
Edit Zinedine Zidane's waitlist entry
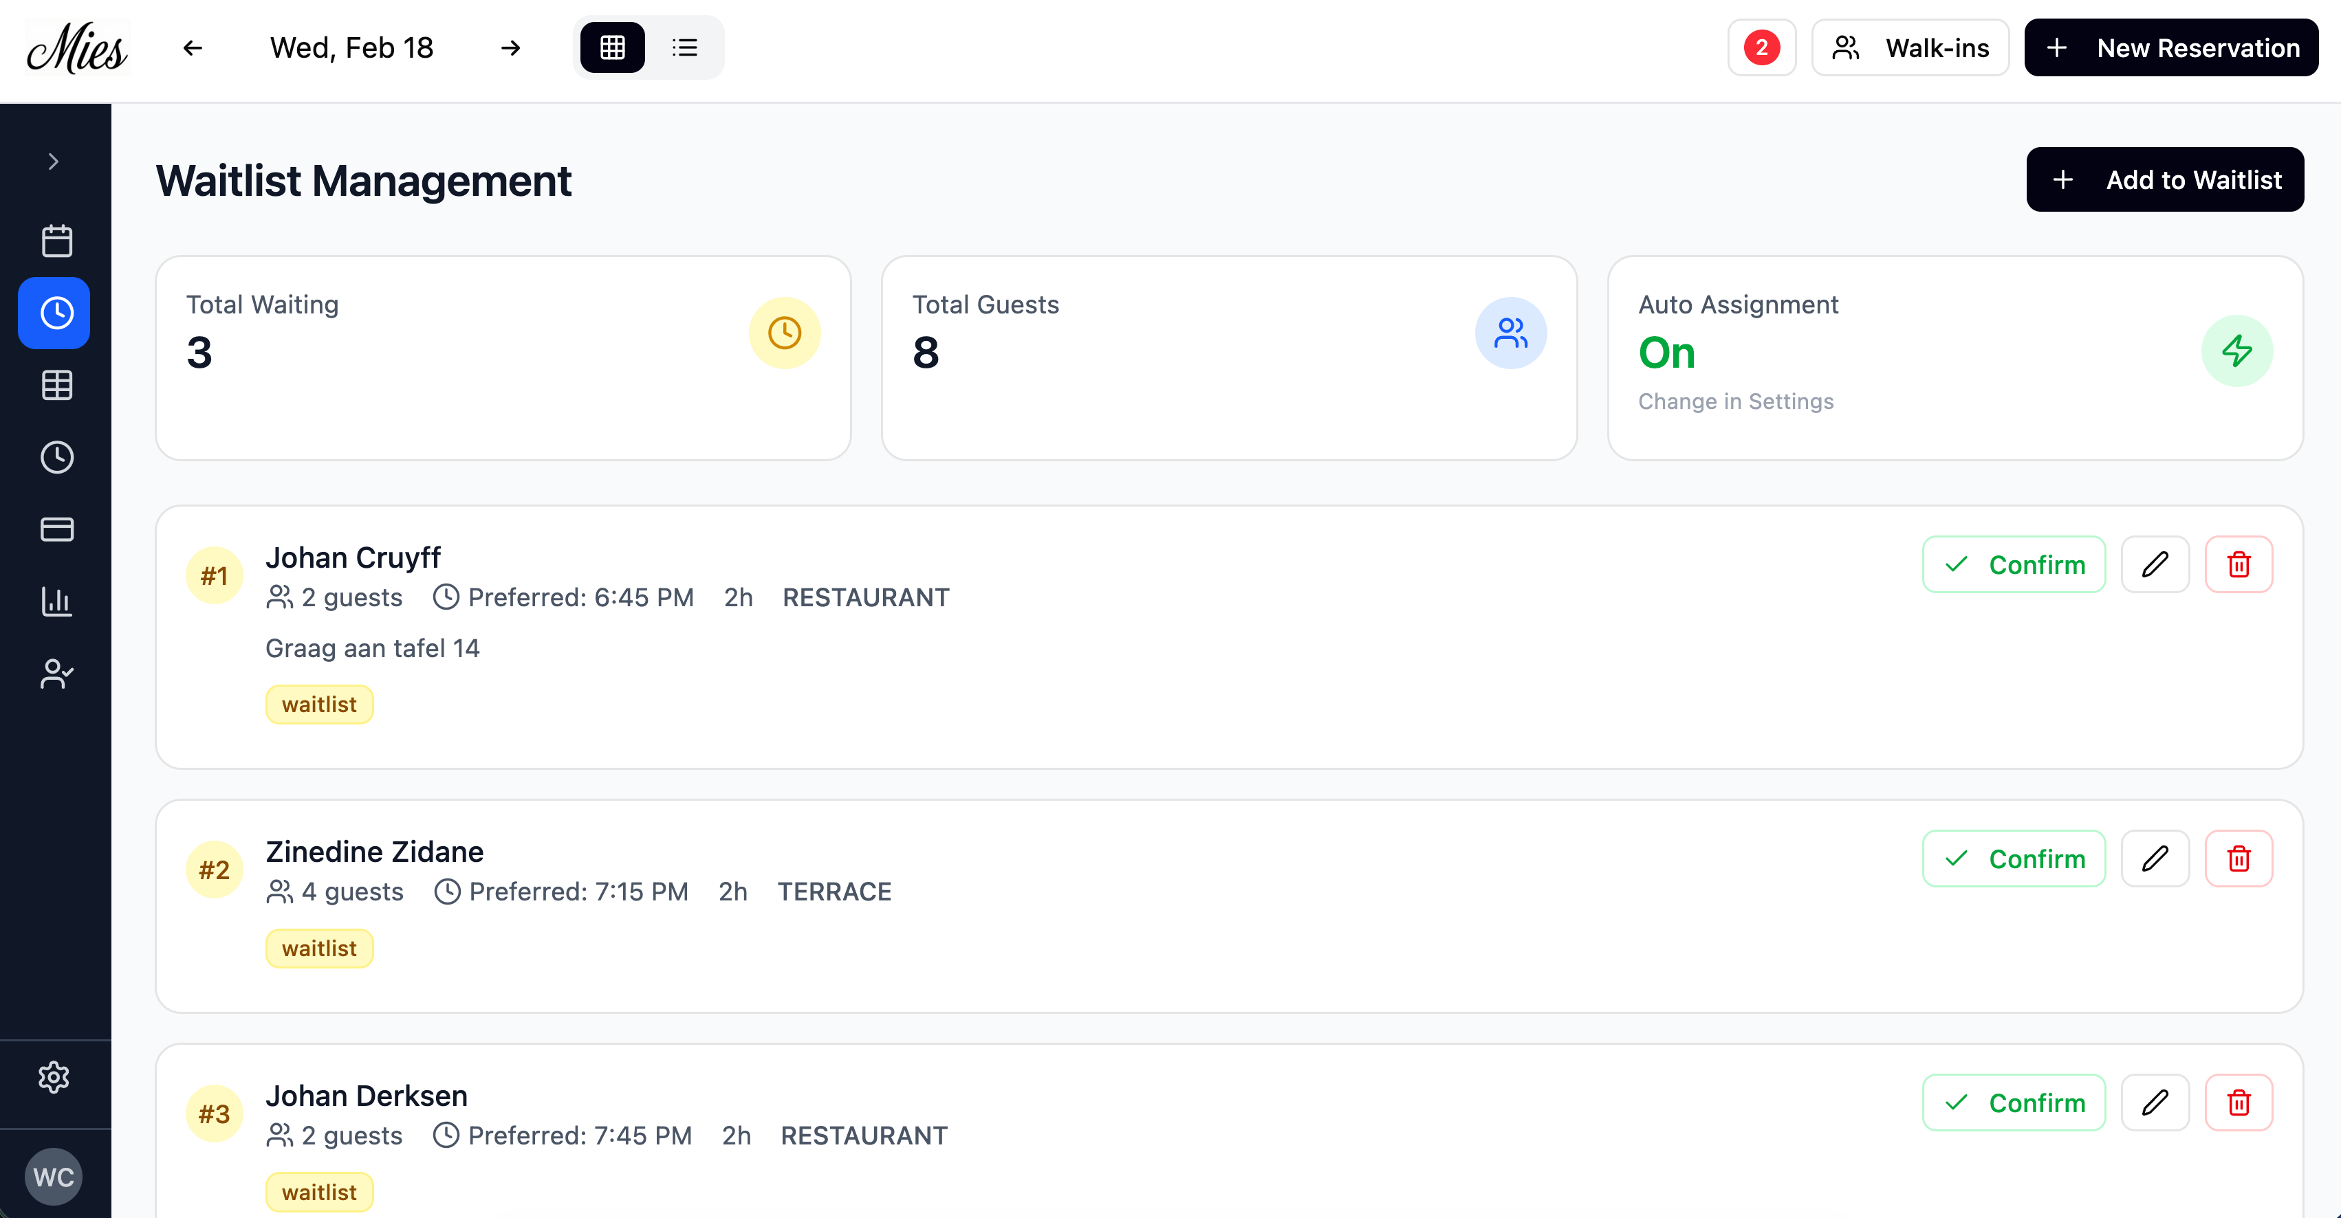click(x=2155, y=859)
